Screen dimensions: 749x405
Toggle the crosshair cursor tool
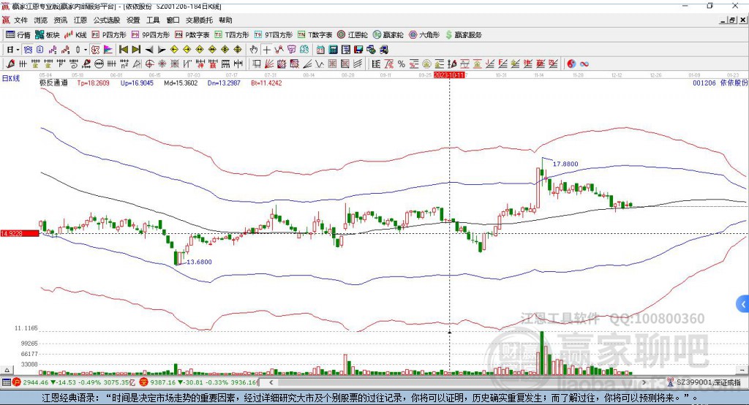click(x=266, y=49)
